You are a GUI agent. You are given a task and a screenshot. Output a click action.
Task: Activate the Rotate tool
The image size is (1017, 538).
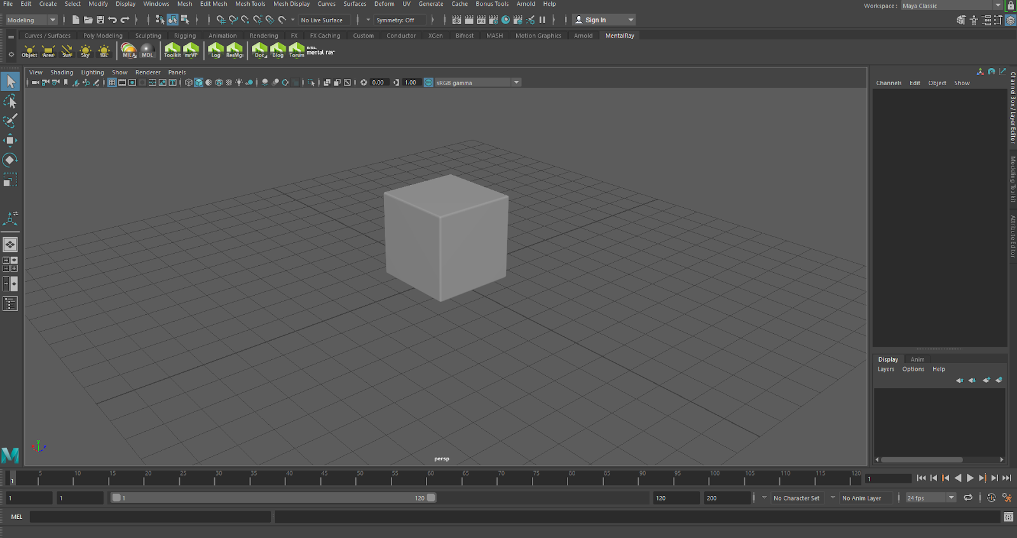point(10,160)
